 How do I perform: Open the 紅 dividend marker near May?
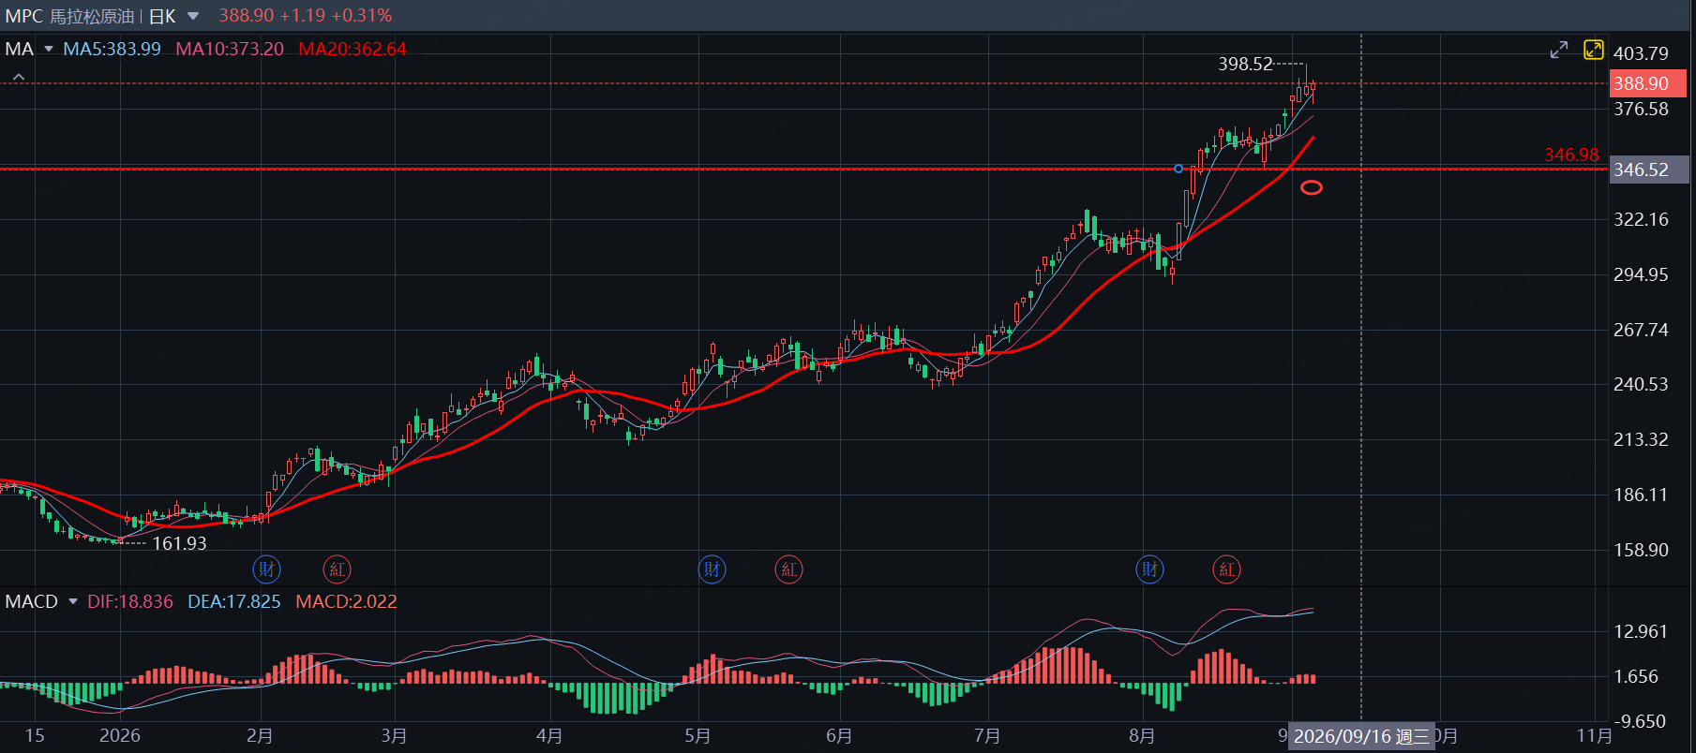[x=789, y=568]
